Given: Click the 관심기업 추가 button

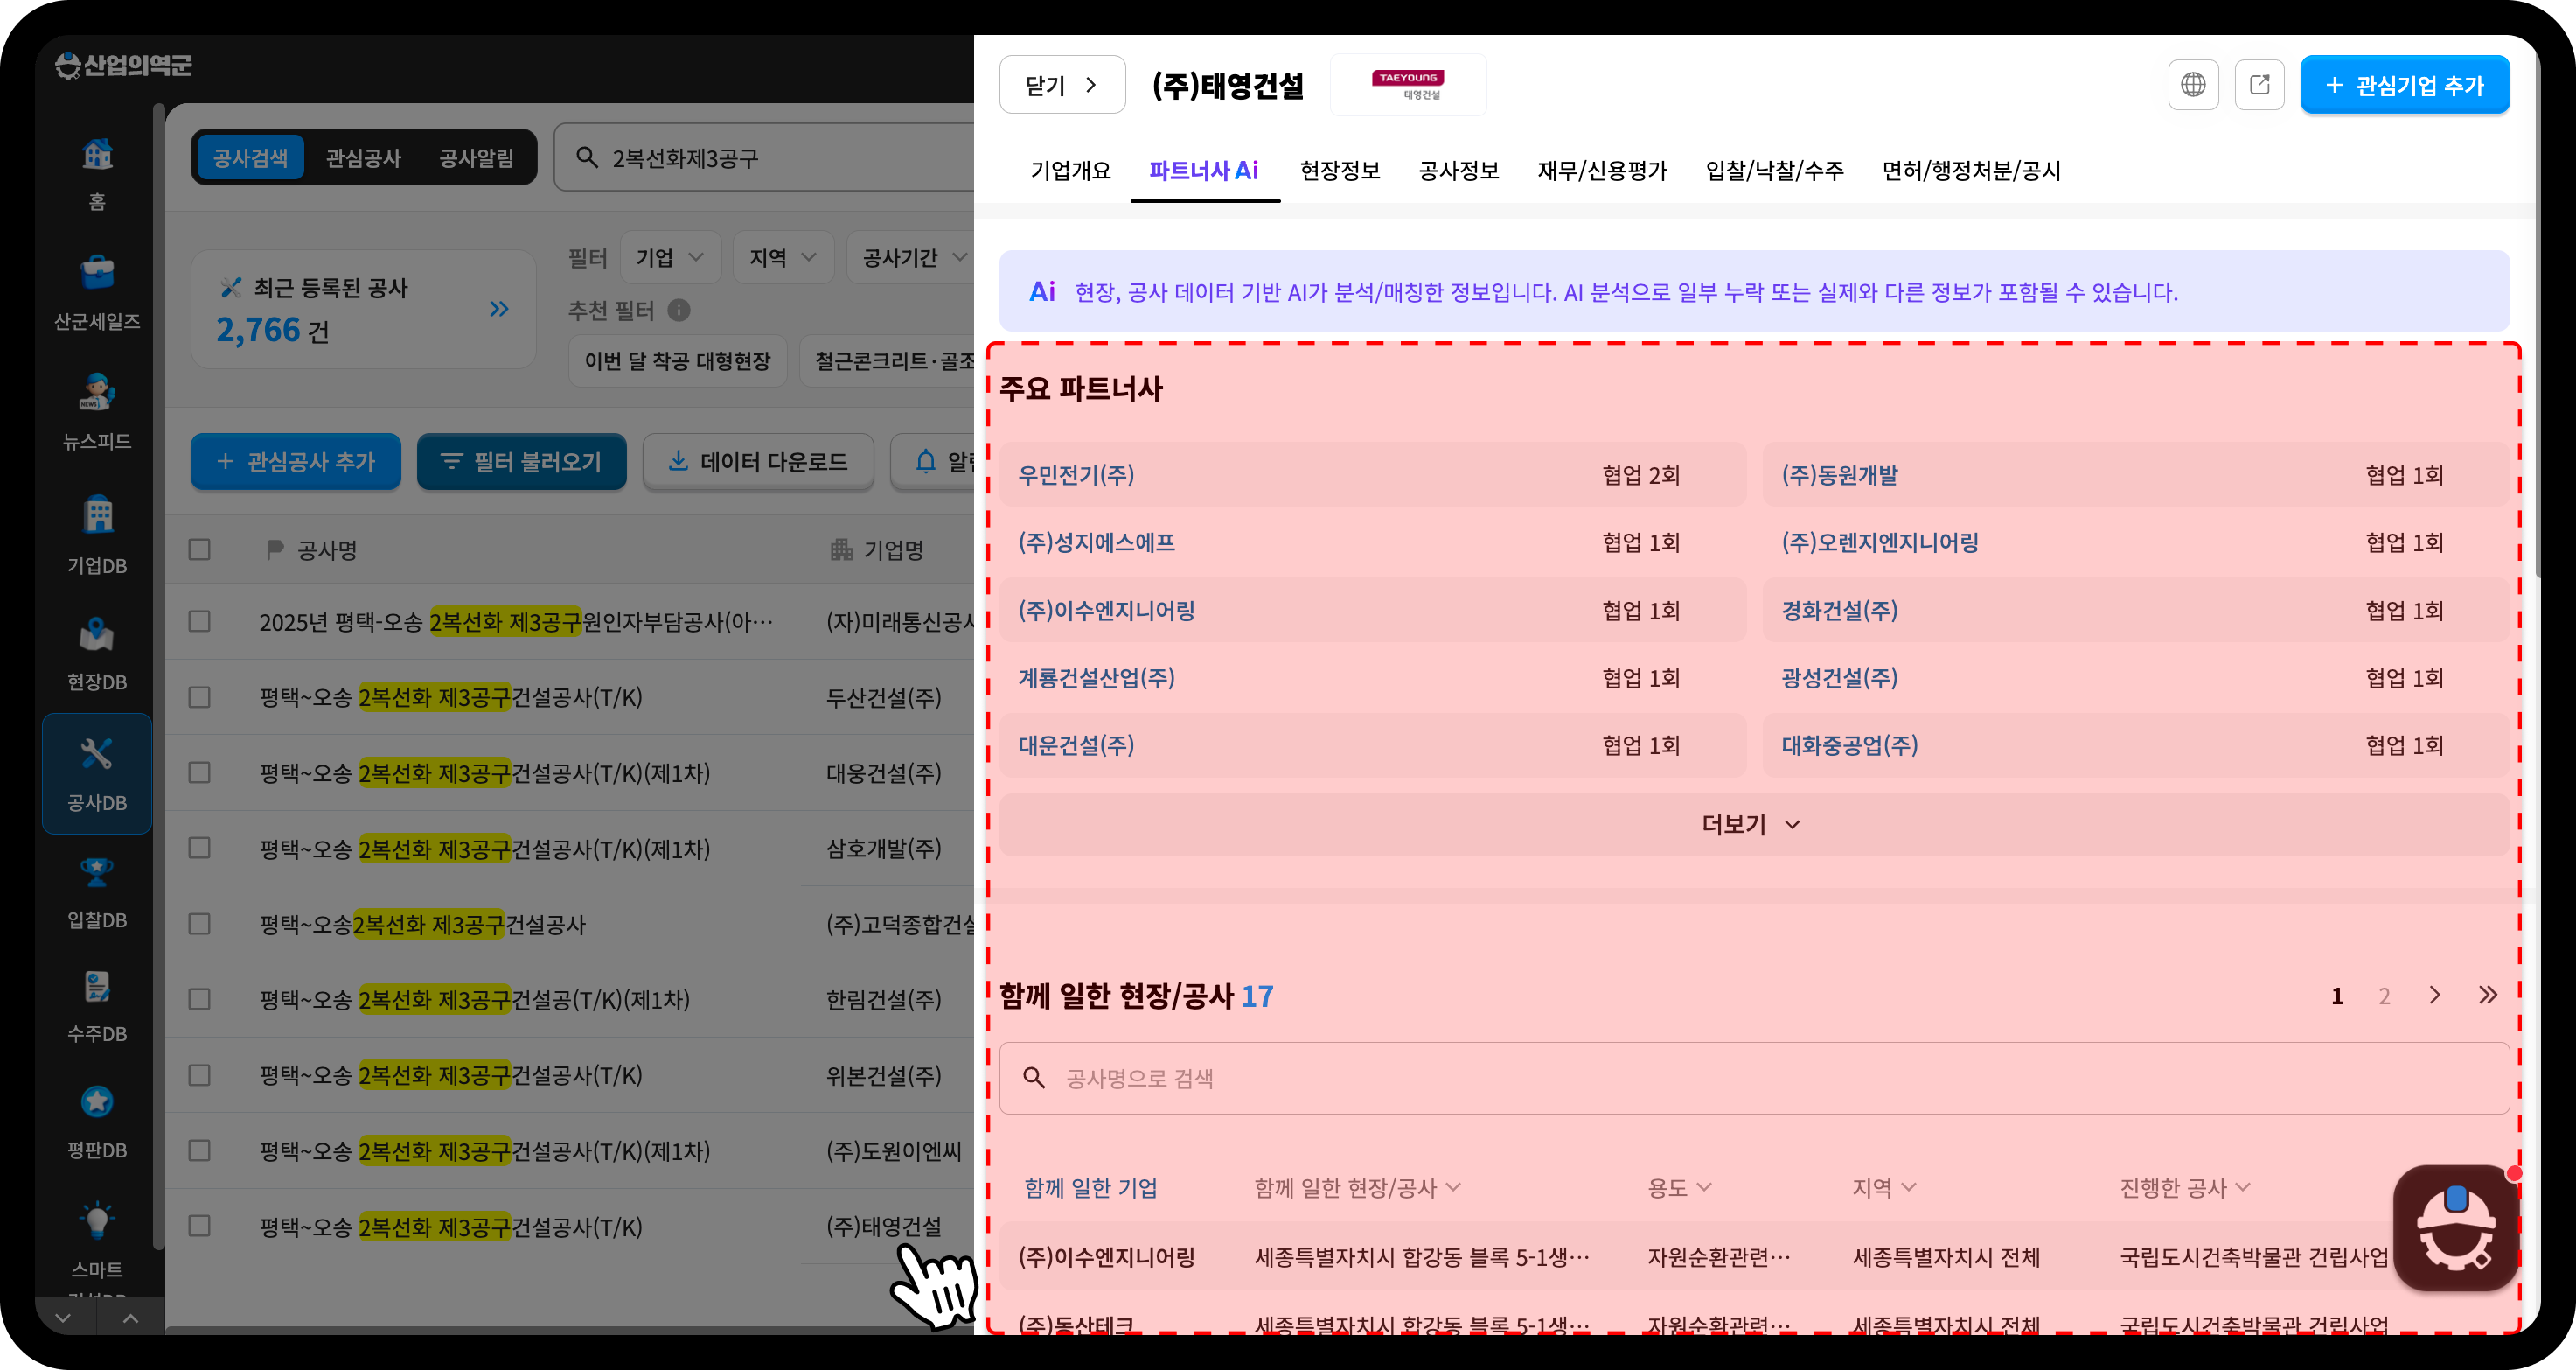Looking at the screenshot, I should (2405, 85).
